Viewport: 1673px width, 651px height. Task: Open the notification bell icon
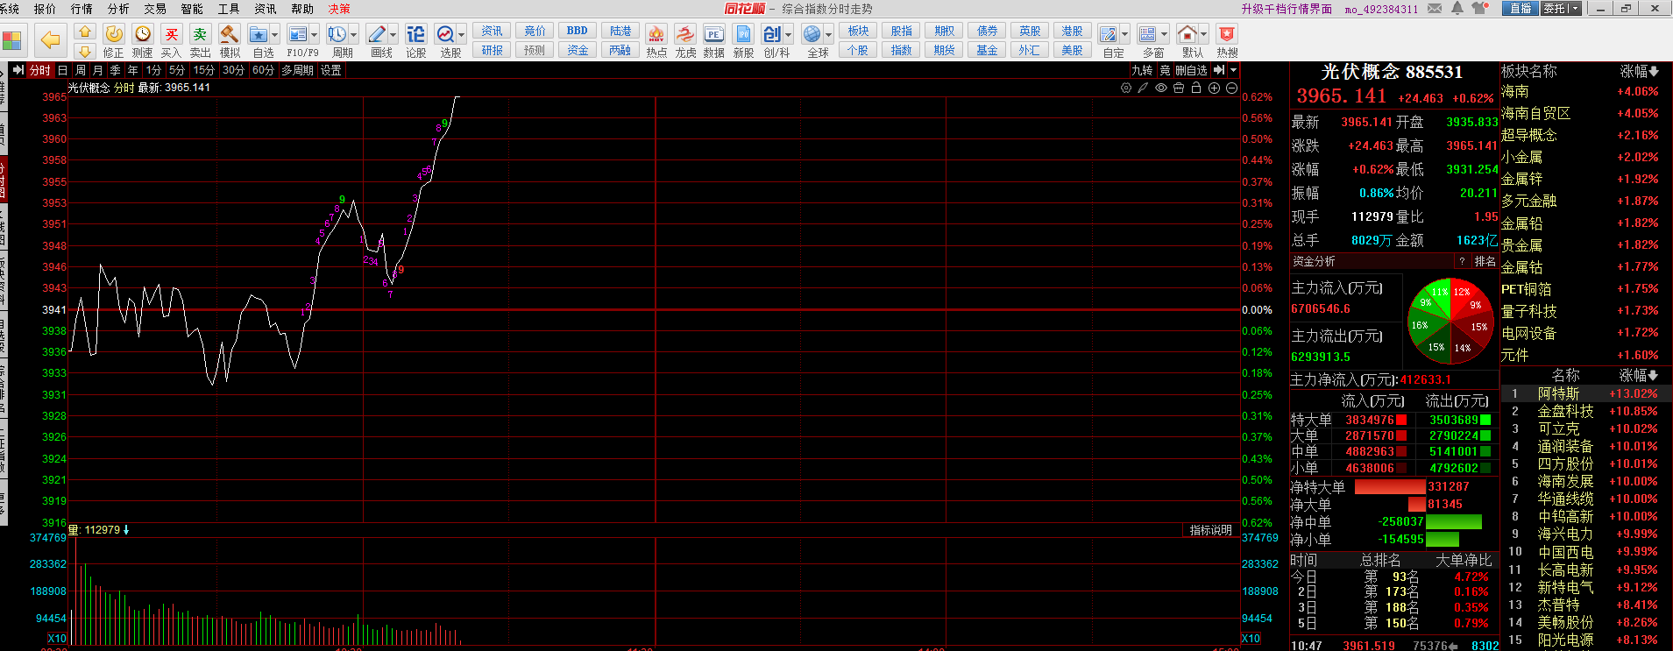tap(1457, 8)
